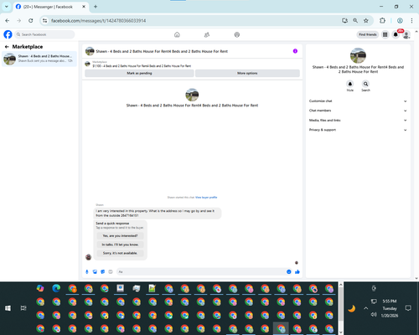The height and width of the screenshot is (335, 419).
Task: Go back with the Marketplace back arrow
Action: point(7,47)
